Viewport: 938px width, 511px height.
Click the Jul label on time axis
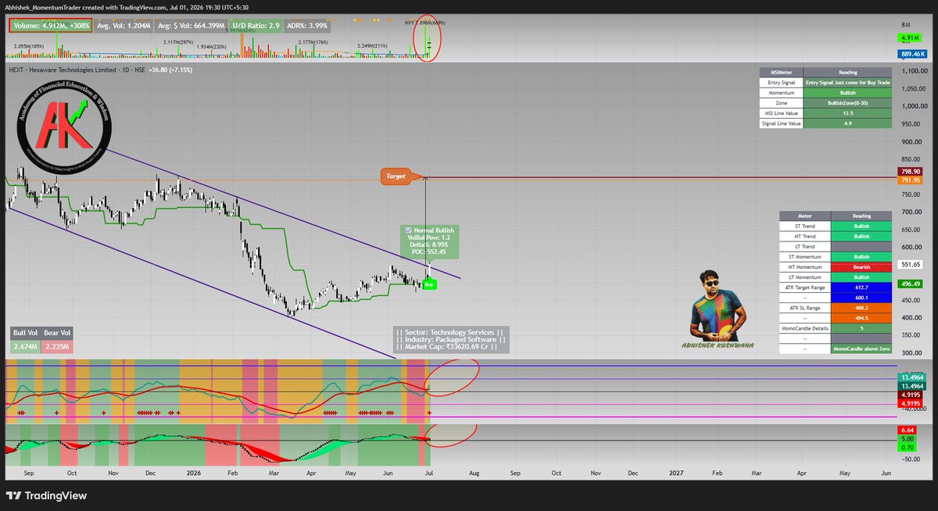(x=430, y=473)
